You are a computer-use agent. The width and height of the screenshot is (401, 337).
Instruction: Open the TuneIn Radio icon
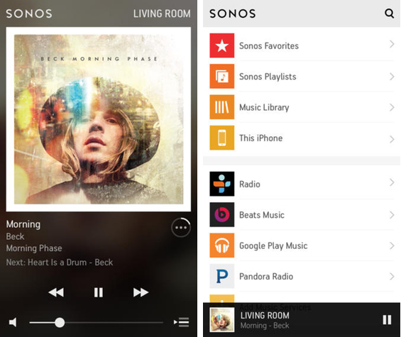[x=221, y=184]
